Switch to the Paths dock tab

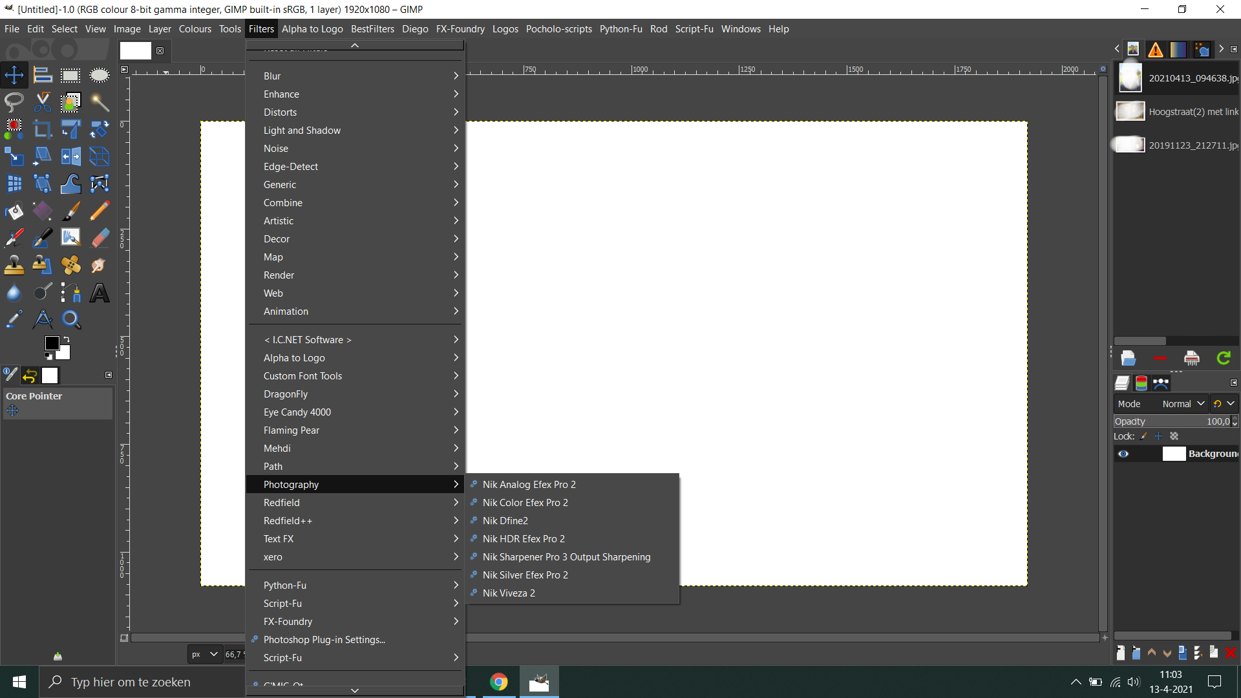click(x=1161, y=383)
